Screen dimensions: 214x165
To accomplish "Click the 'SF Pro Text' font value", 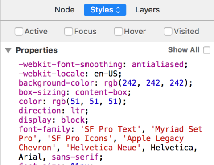I will click(x=111, y=129).
